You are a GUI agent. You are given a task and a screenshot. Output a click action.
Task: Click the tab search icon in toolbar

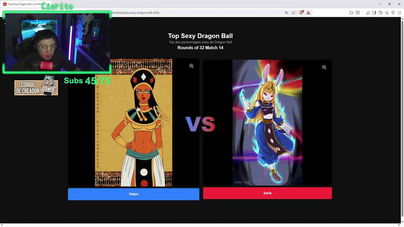(358, 13)
